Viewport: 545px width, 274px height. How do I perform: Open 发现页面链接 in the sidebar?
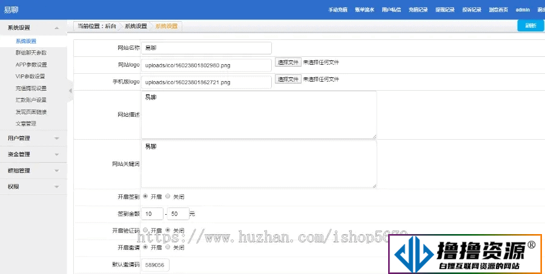click(x=31, y=112)
